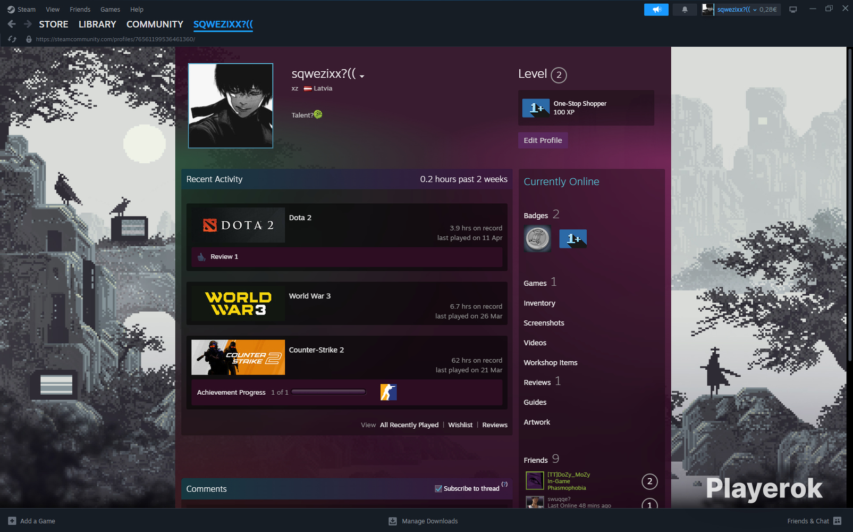Image resolution: width=853 pixels, height=532 pixels.
Task: Click the Counter-Strike 2 achievement progress bar
Action: 328,392
